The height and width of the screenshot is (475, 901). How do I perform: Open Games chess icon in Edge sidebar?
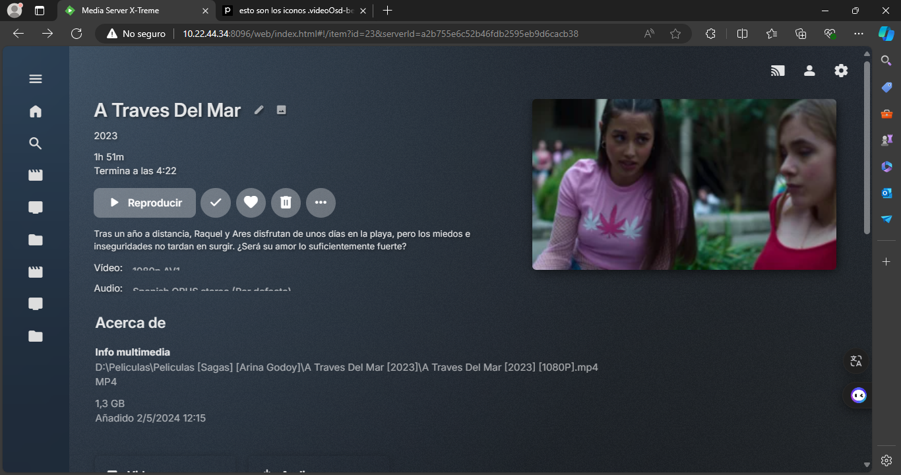886,140
